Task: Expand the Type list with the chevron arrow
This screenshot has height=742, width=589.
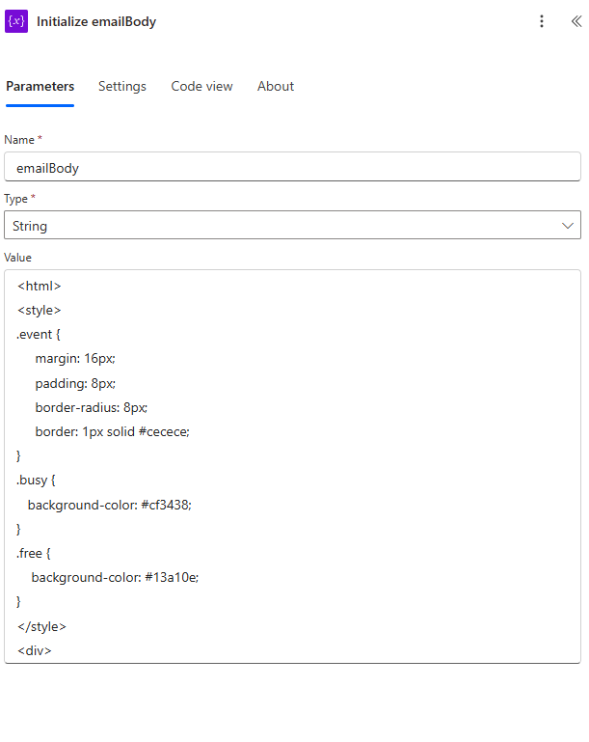Action: pyautogui.click(x=568, y=226)
